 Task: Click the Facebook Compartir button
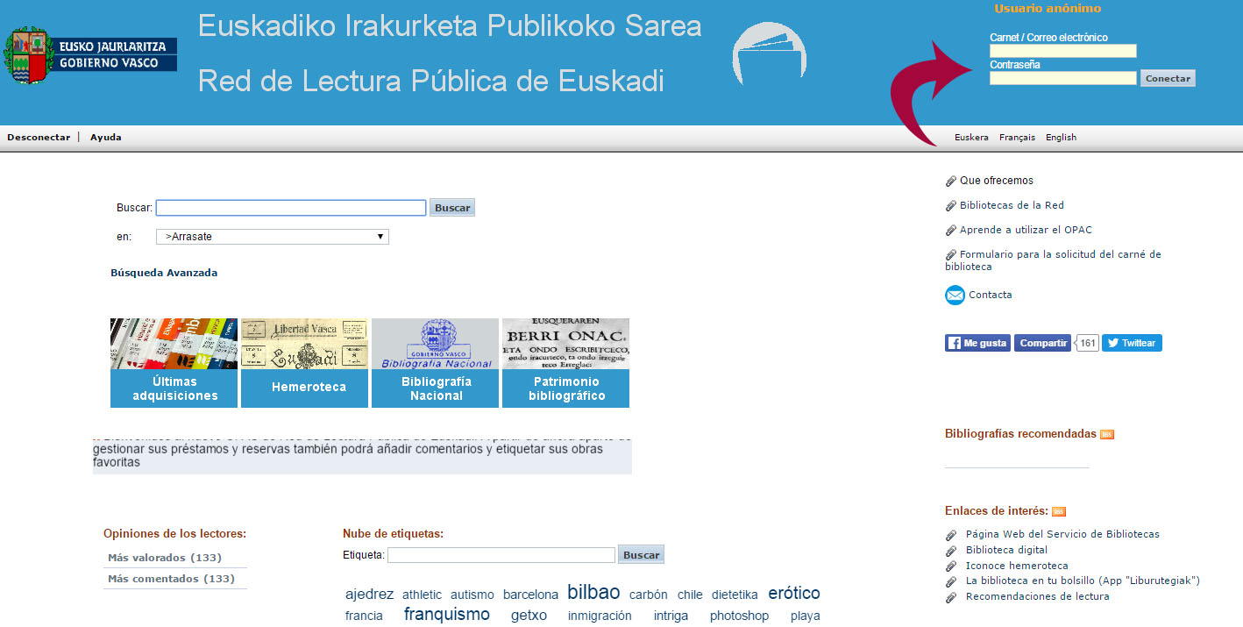pyautogui.click(x=1042, y=343)
